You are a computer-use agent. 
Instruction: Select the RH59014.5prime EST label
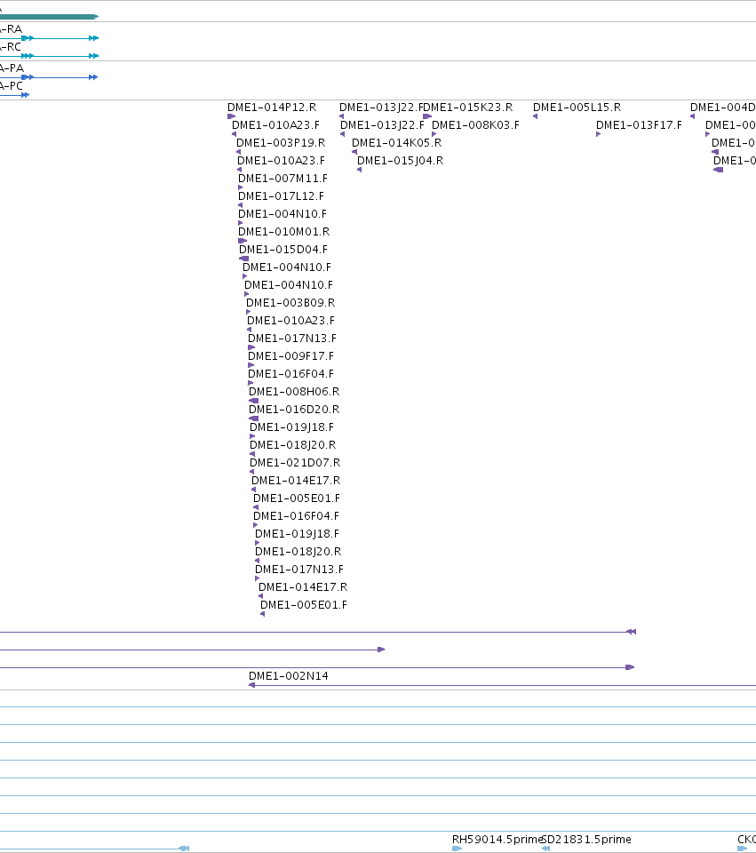497,840
